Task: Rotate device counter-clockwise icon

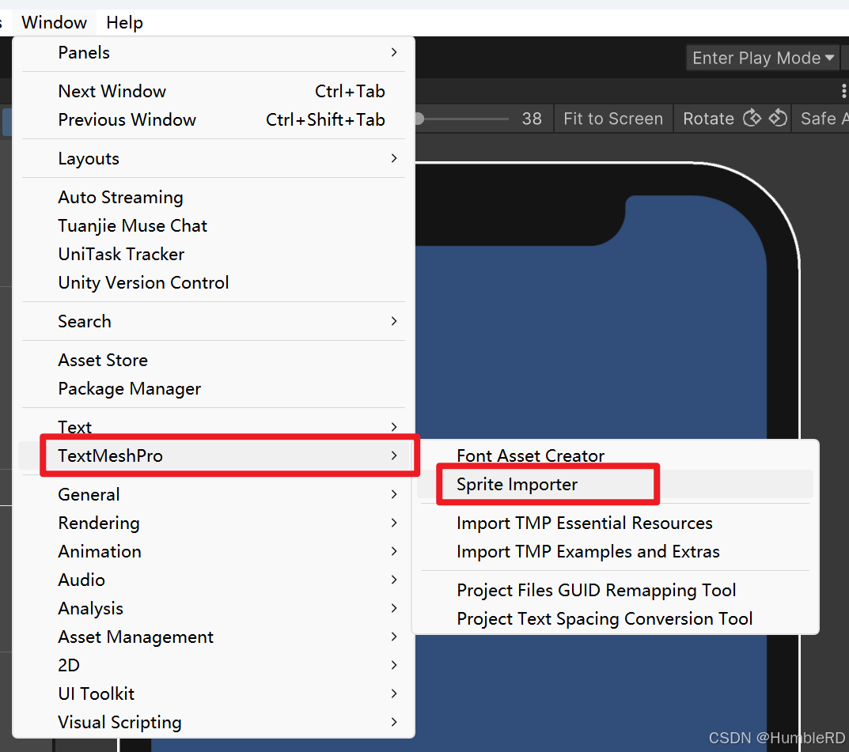Action: (778, 117)
